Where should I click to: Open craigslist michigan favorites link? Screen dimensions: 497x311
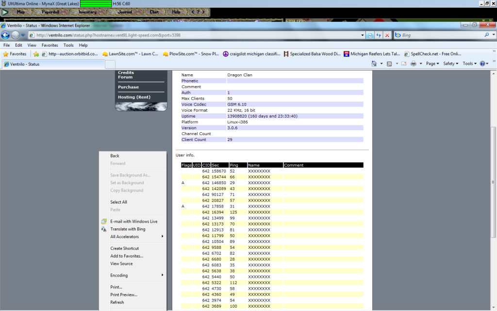(x=252, y=54)
